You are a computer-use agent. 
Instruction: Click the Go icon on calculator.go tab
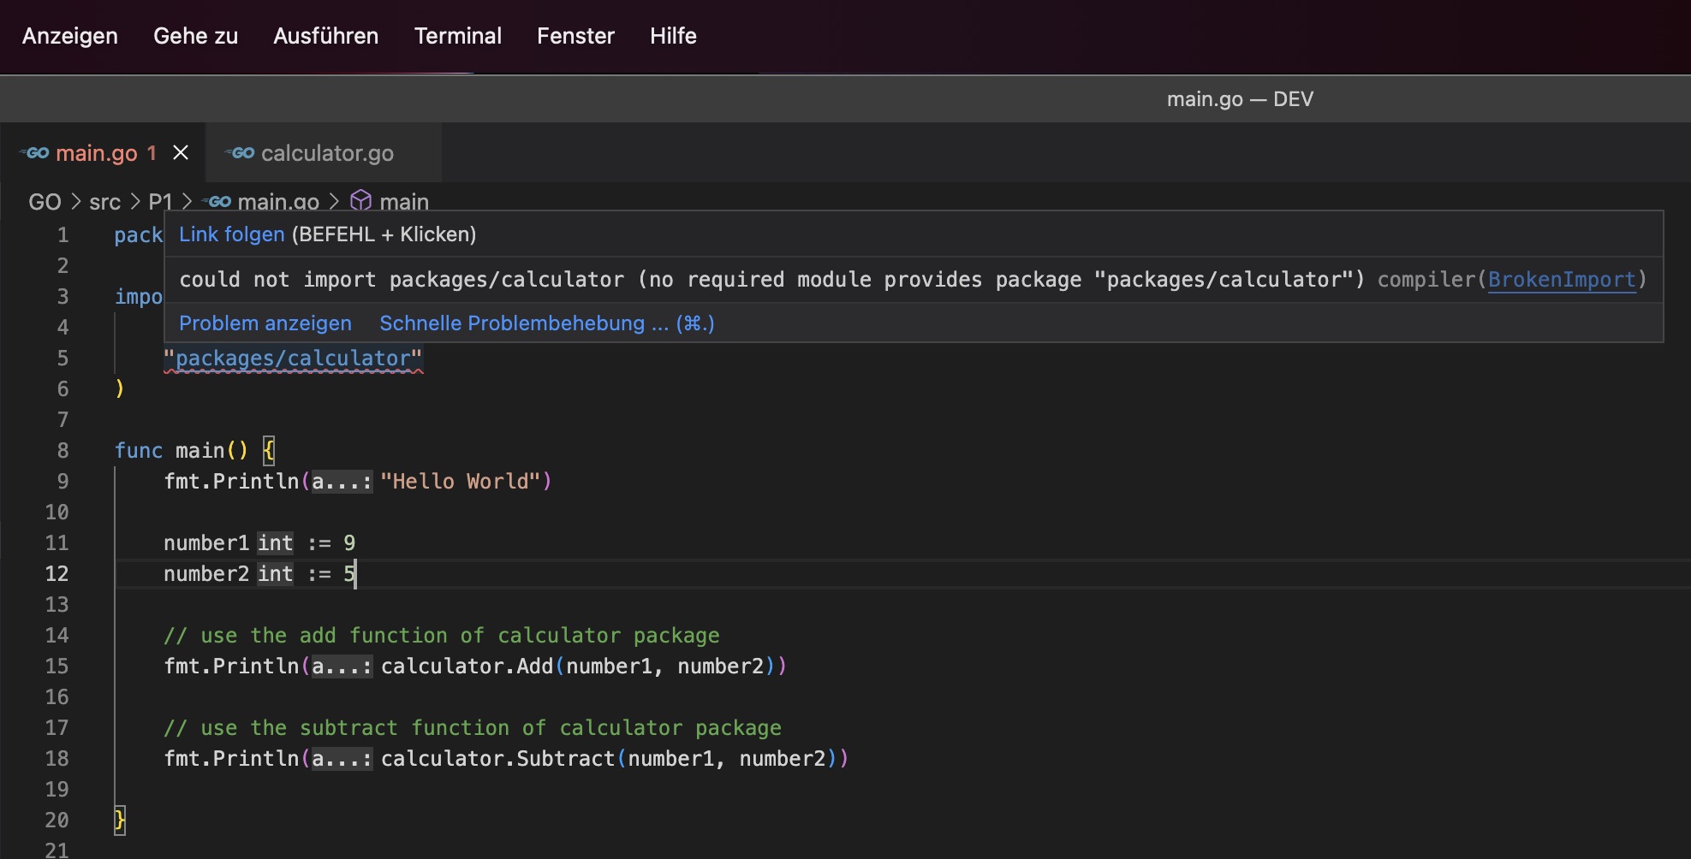(240, 153)
